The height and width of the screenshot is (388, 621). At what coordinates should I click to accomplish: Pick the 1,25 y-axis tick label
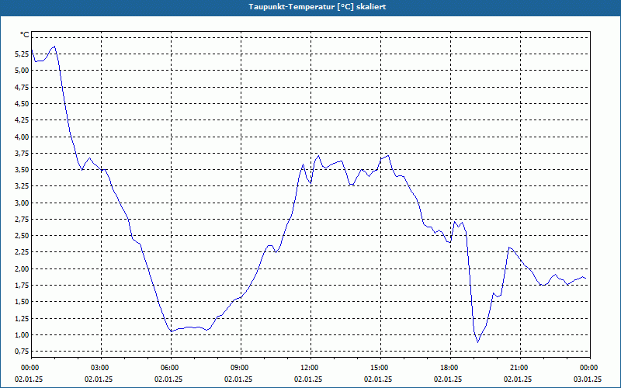[23, 318]
